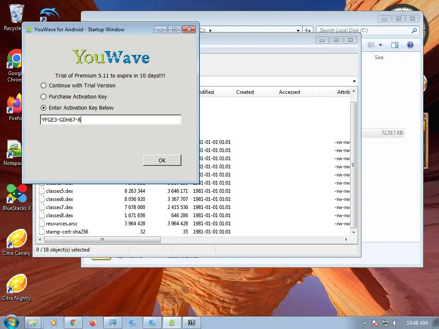
Task: Open the Windows Start menu orb
Action: (x=11, y=323)
